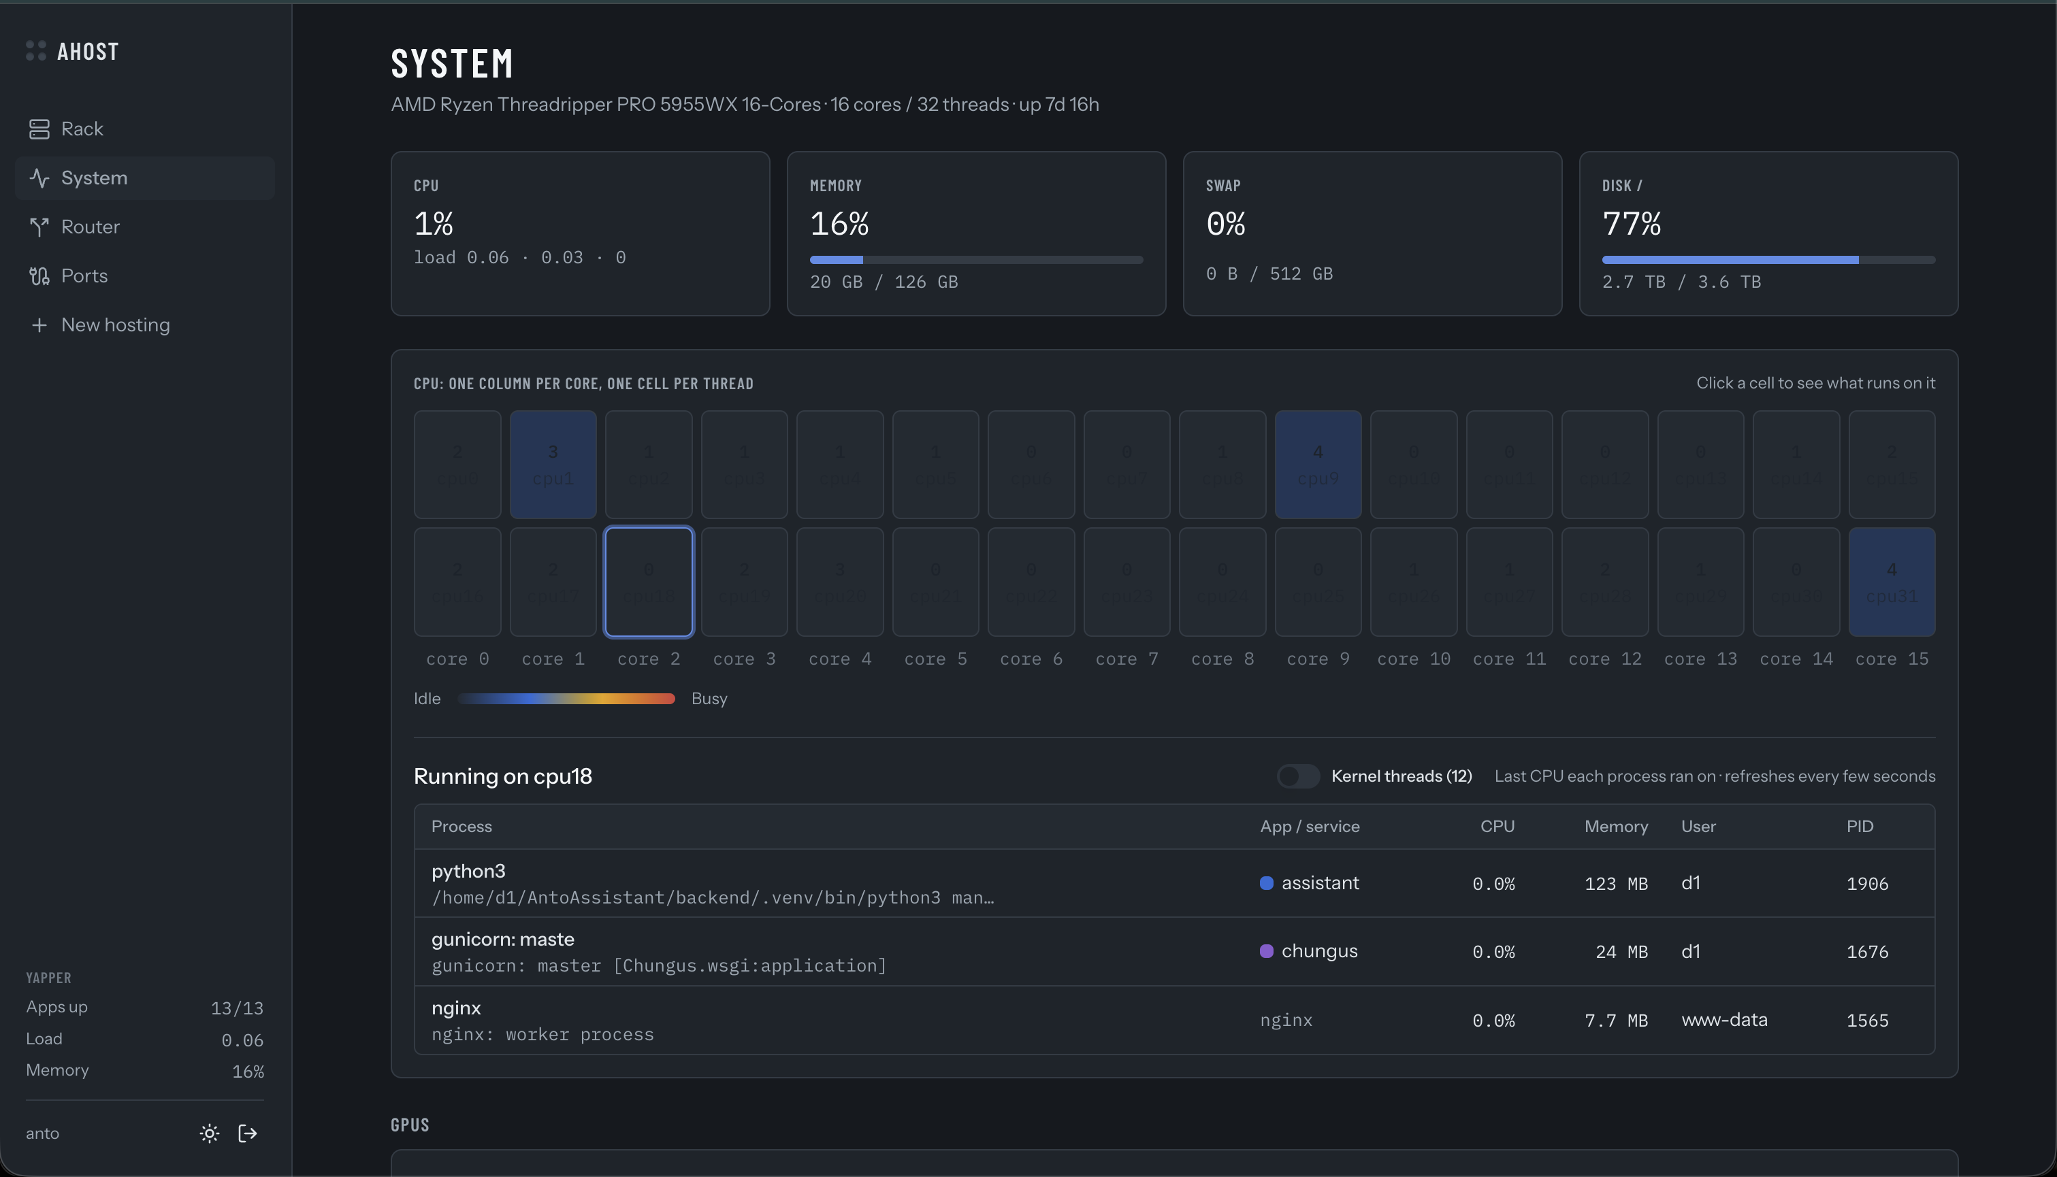Select the cpu1 thread cell
The width and height of the screenshot is (2057, 1177).
(x=553, y=465)
